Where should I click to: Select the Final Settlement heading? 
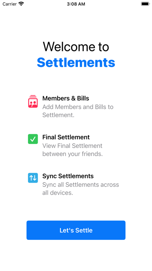[x=66, y=137]
